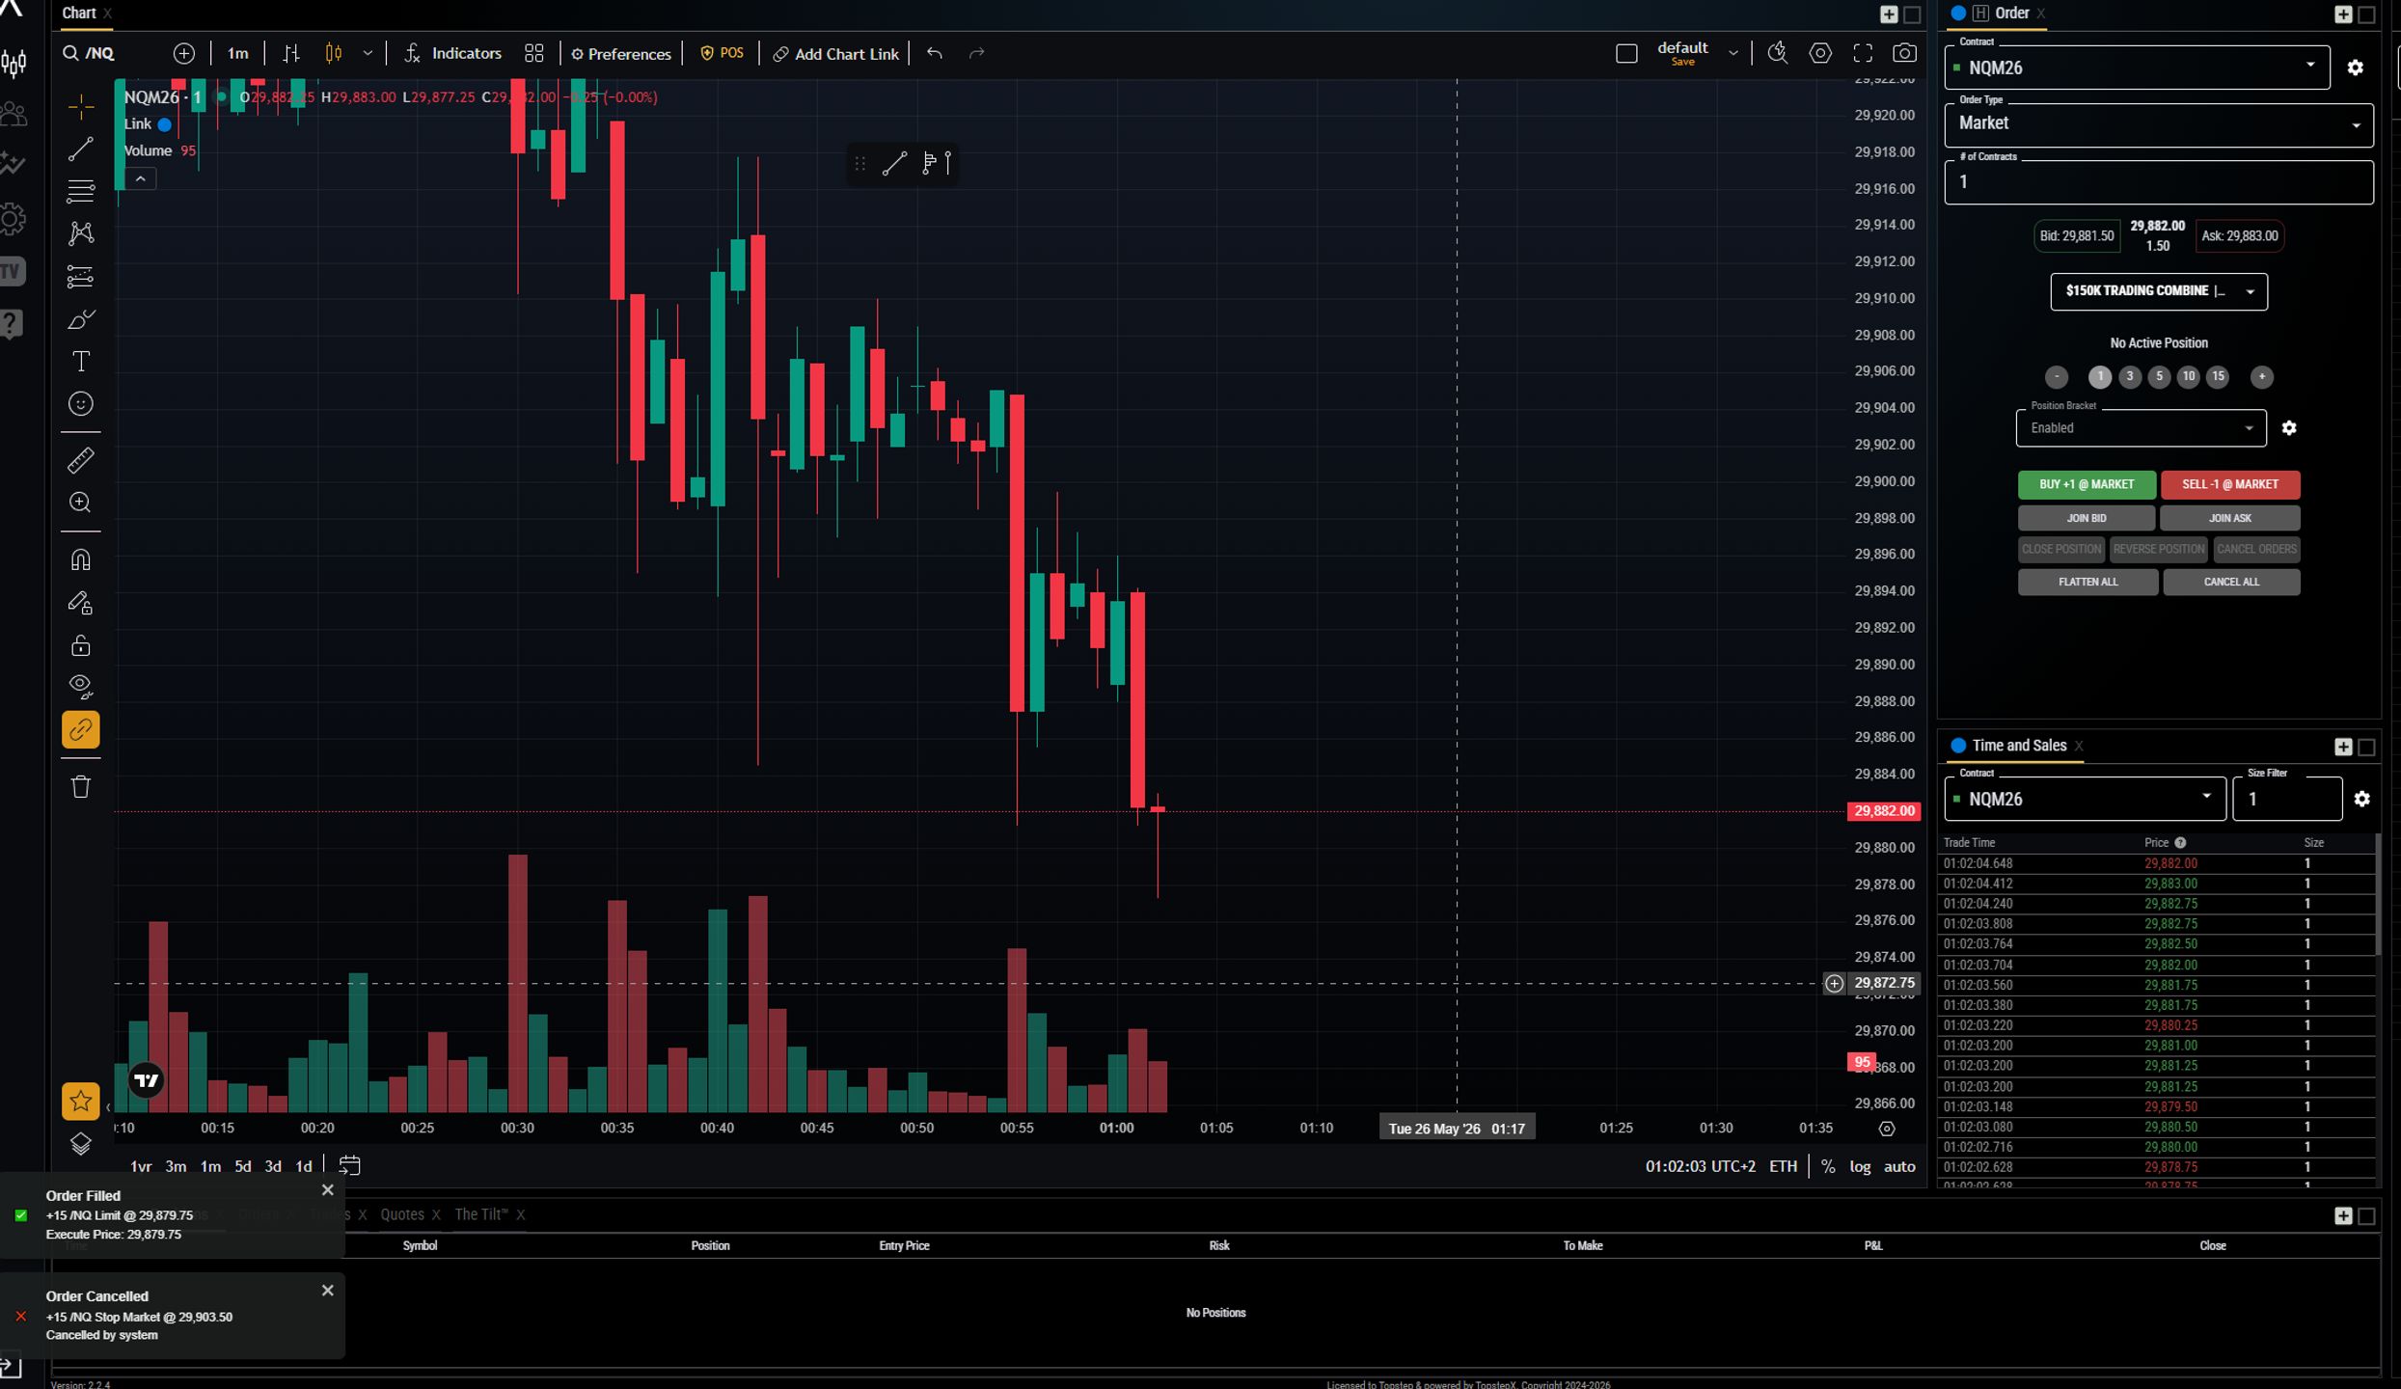This screenshot has height=1389, width=2401.
Task: Select the trend line drawing tool
Action: 81,149
